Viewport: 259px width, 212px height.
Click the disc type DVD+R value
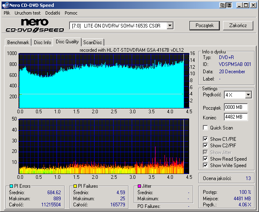coord(226,57)
